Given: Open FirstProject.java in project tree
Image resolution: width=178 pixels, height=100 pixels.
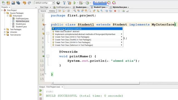Looking at the screenshot, I should pyautogui.click(x=22, y=18).
